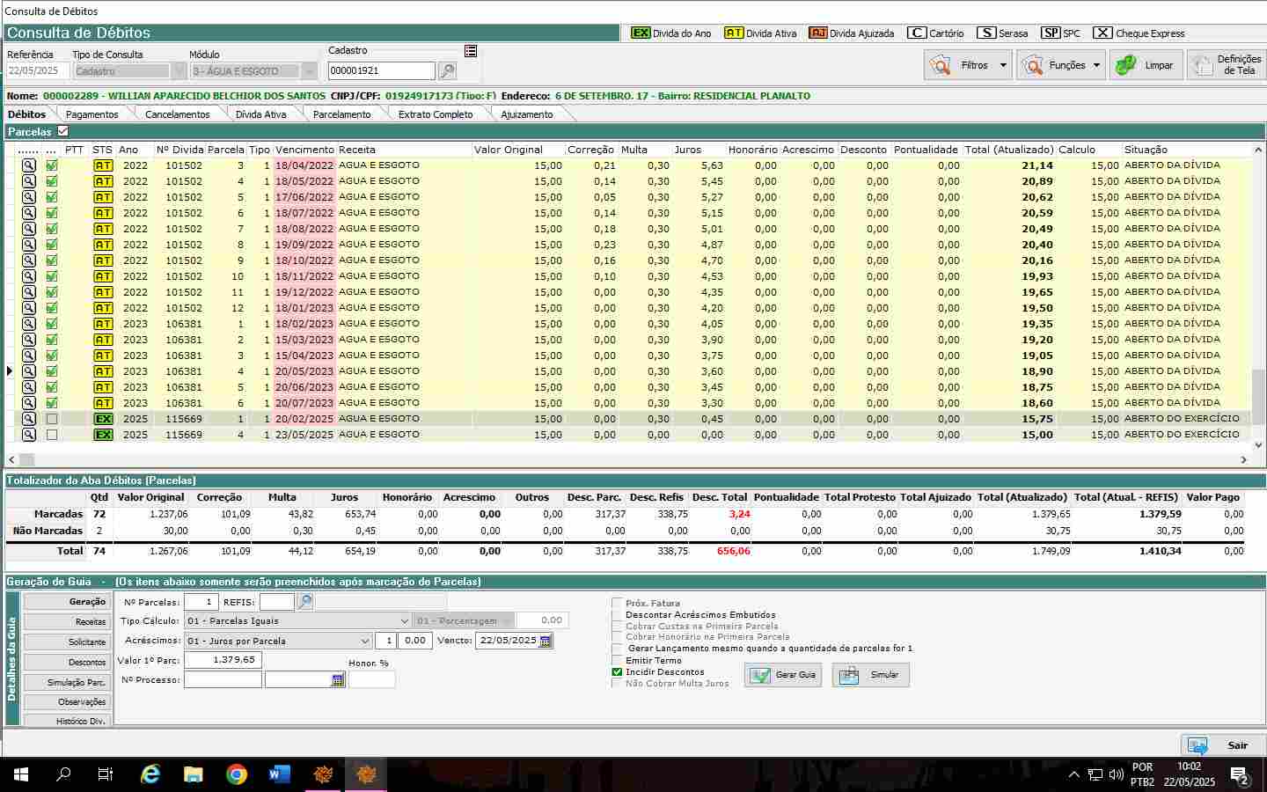Open Google Chrome from the taskbar
The image size is (1267, 792).
coord(236,774)
